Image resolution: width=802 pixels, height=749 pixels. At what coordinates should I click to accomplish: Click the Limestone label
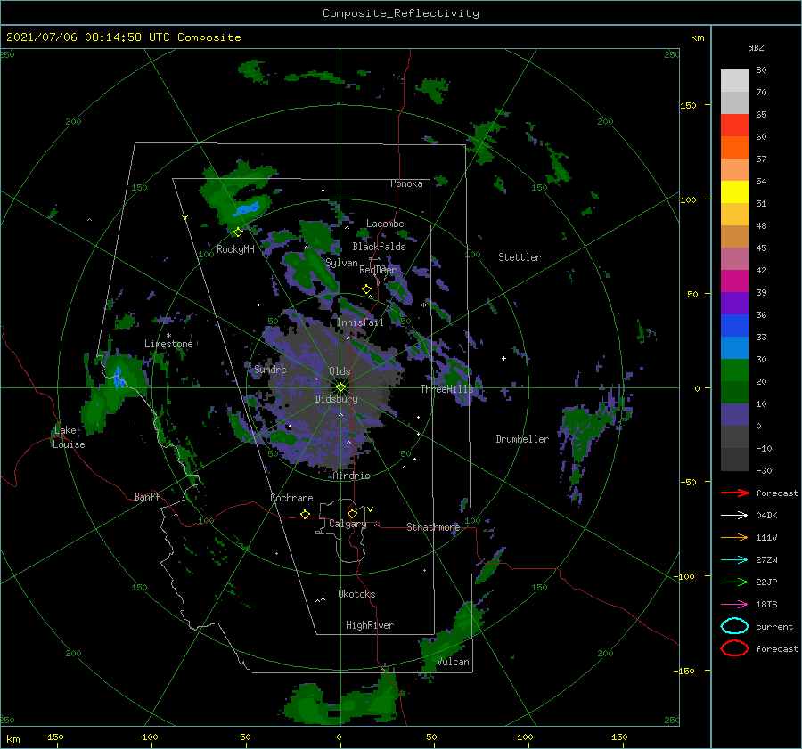168,344
